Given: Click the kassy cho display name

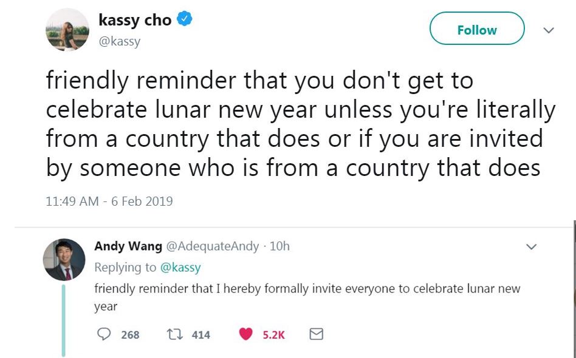Looking at the screenshot, I should tap(135, 20).
